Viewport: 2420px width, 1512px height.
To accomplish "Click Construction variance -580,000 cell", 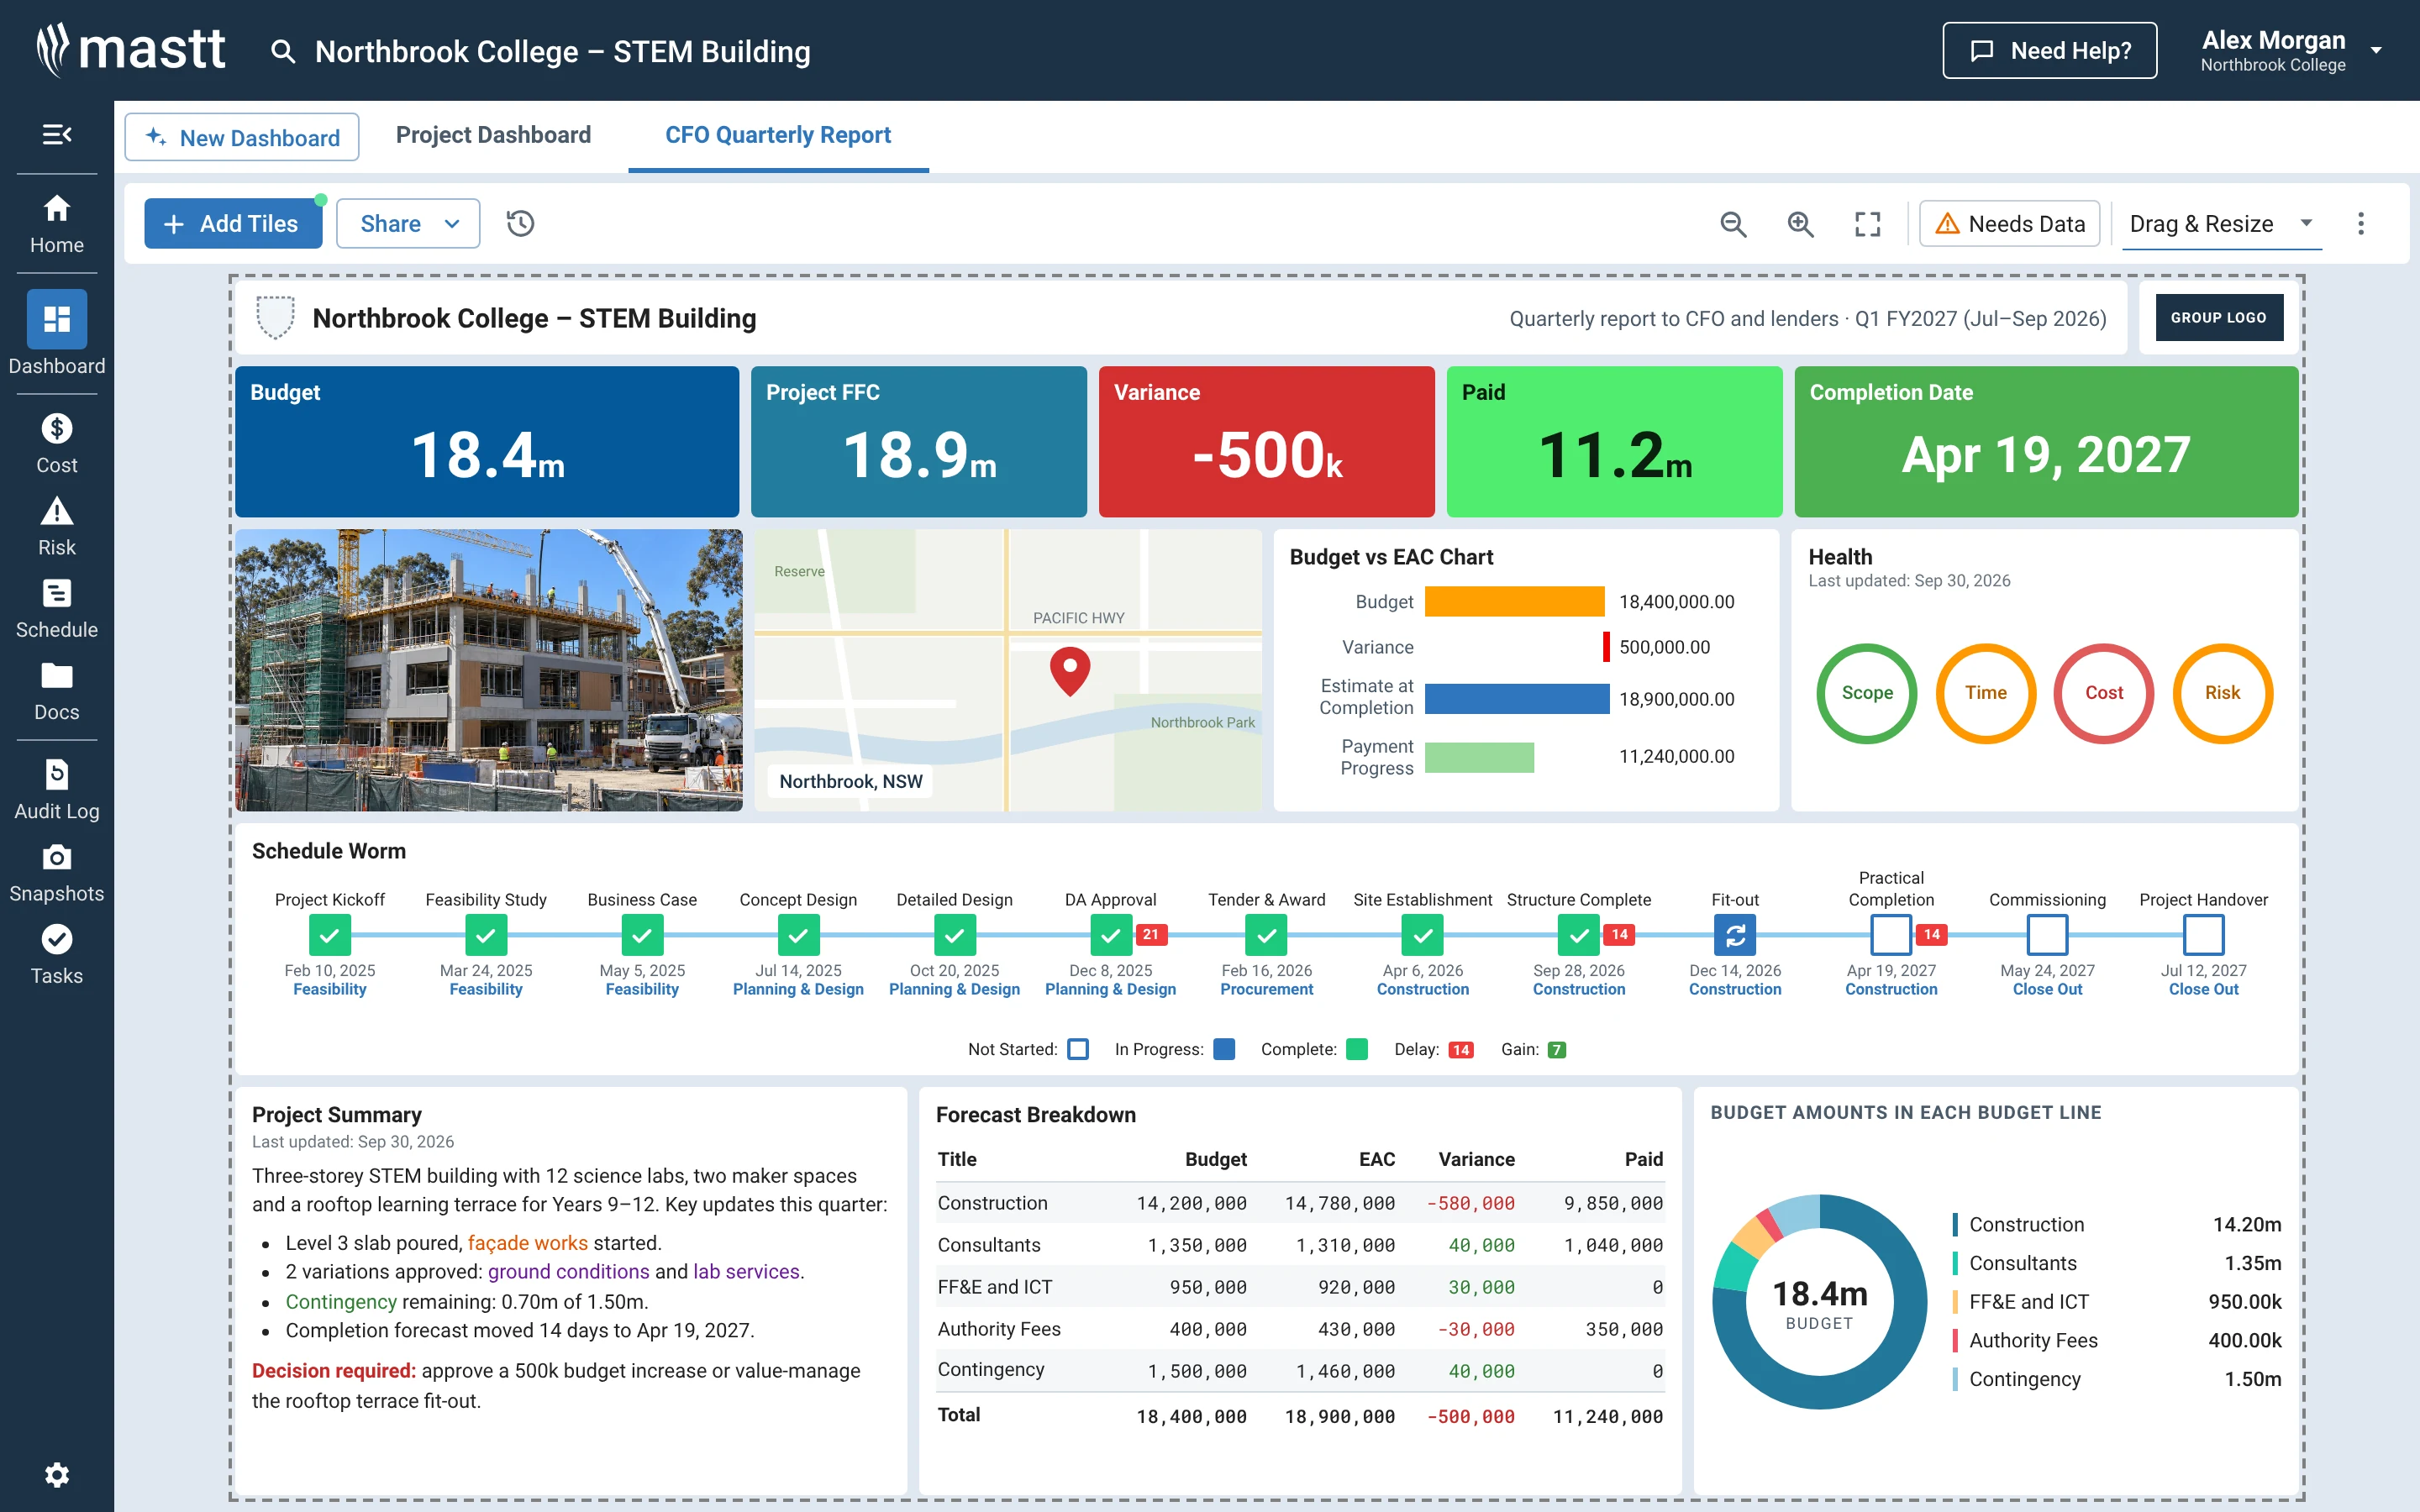I will tap(1470, 1204).
